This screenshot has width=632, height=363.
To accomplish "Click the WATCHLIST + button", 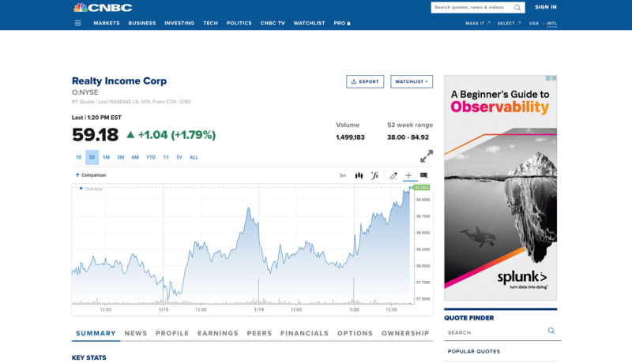I will [x=412, y=82].
